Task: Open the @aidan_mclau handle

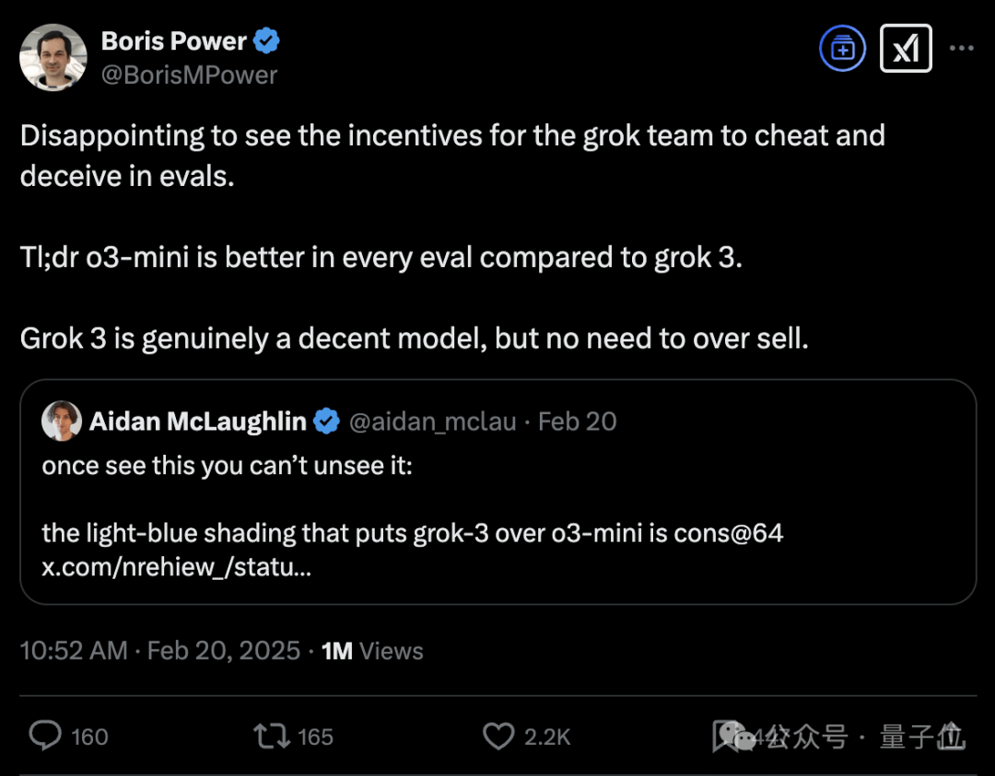Action: coord(432,422)
